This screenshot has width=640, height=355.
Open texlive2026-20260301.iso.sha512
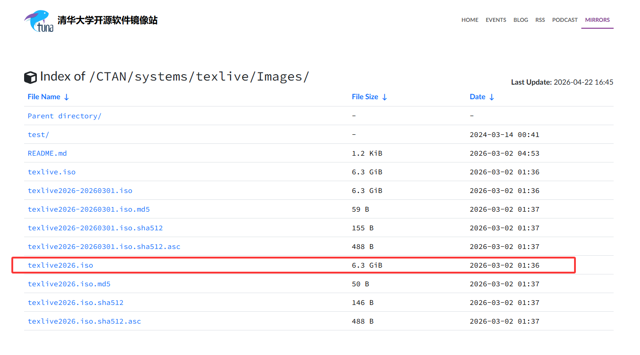tap(95, 228)
